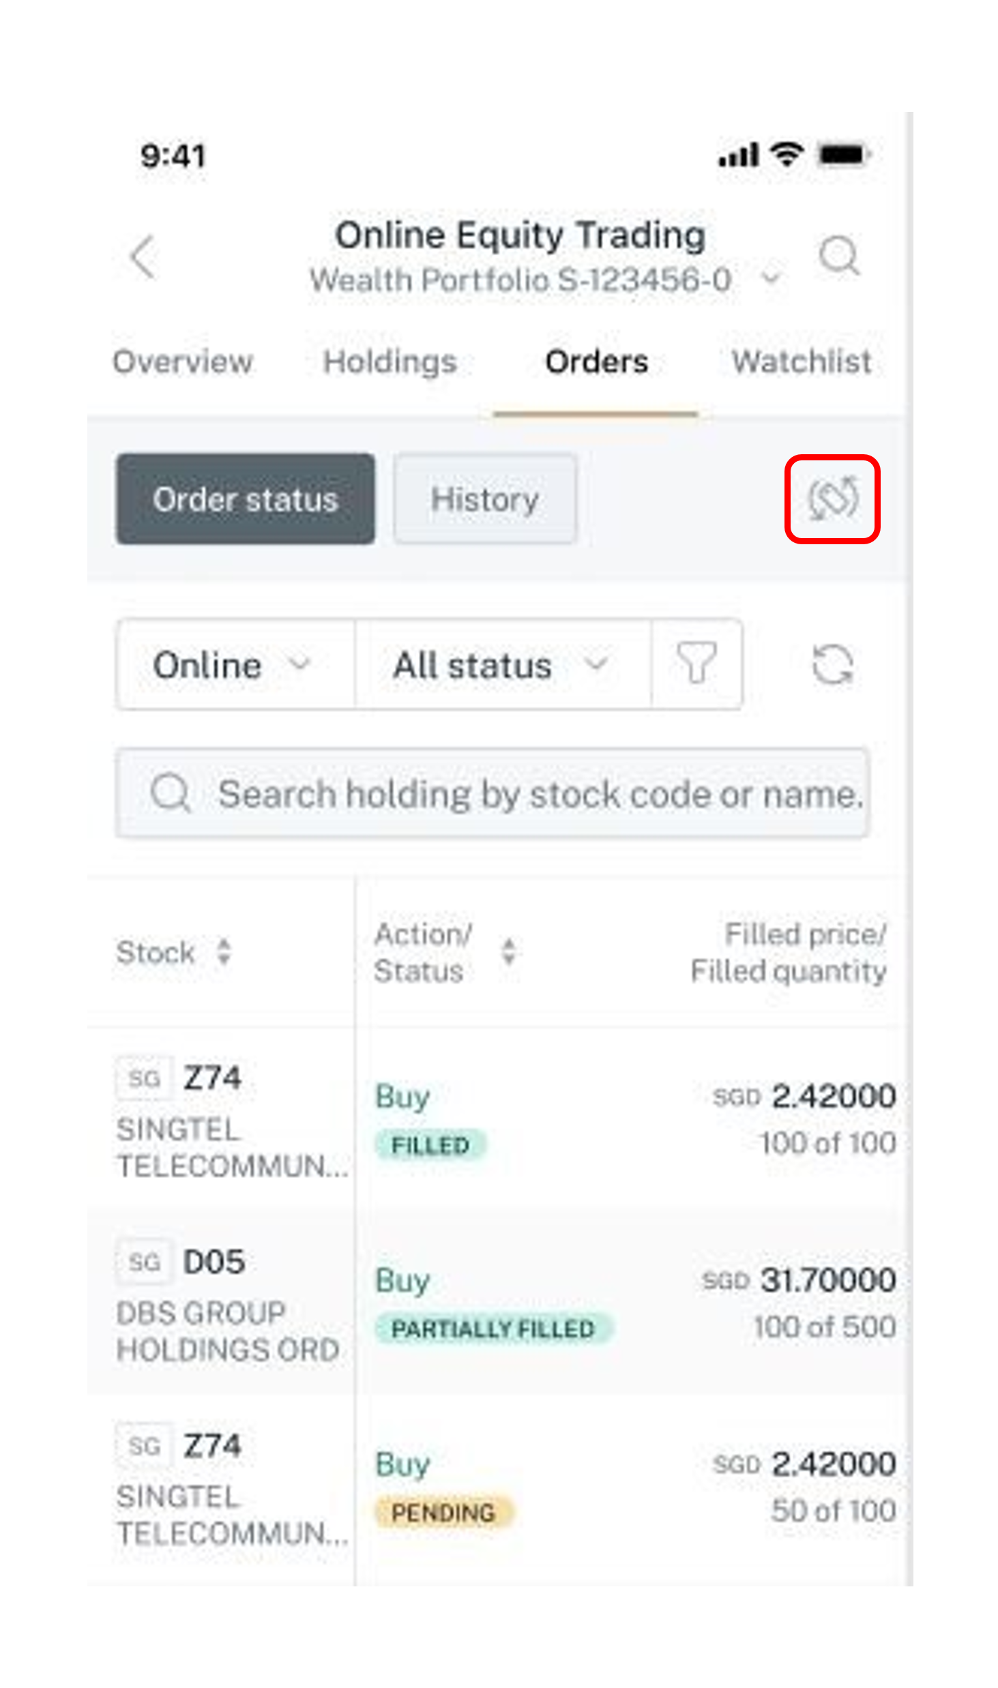The height and width of the screenshot is (1688, 998).
Task: Refresh the order list
Action: 832,664
